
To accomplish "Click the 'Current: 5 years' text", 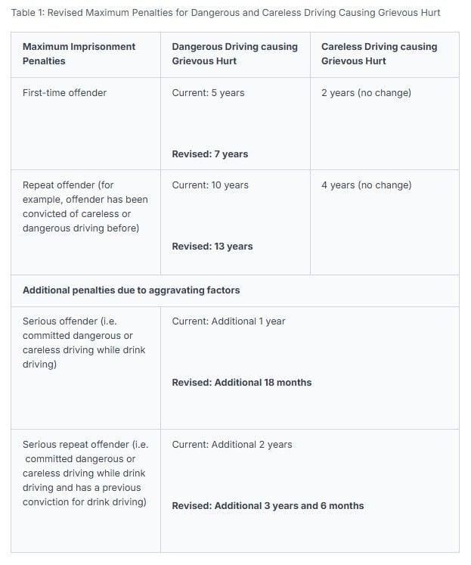I will click(208, 93).
